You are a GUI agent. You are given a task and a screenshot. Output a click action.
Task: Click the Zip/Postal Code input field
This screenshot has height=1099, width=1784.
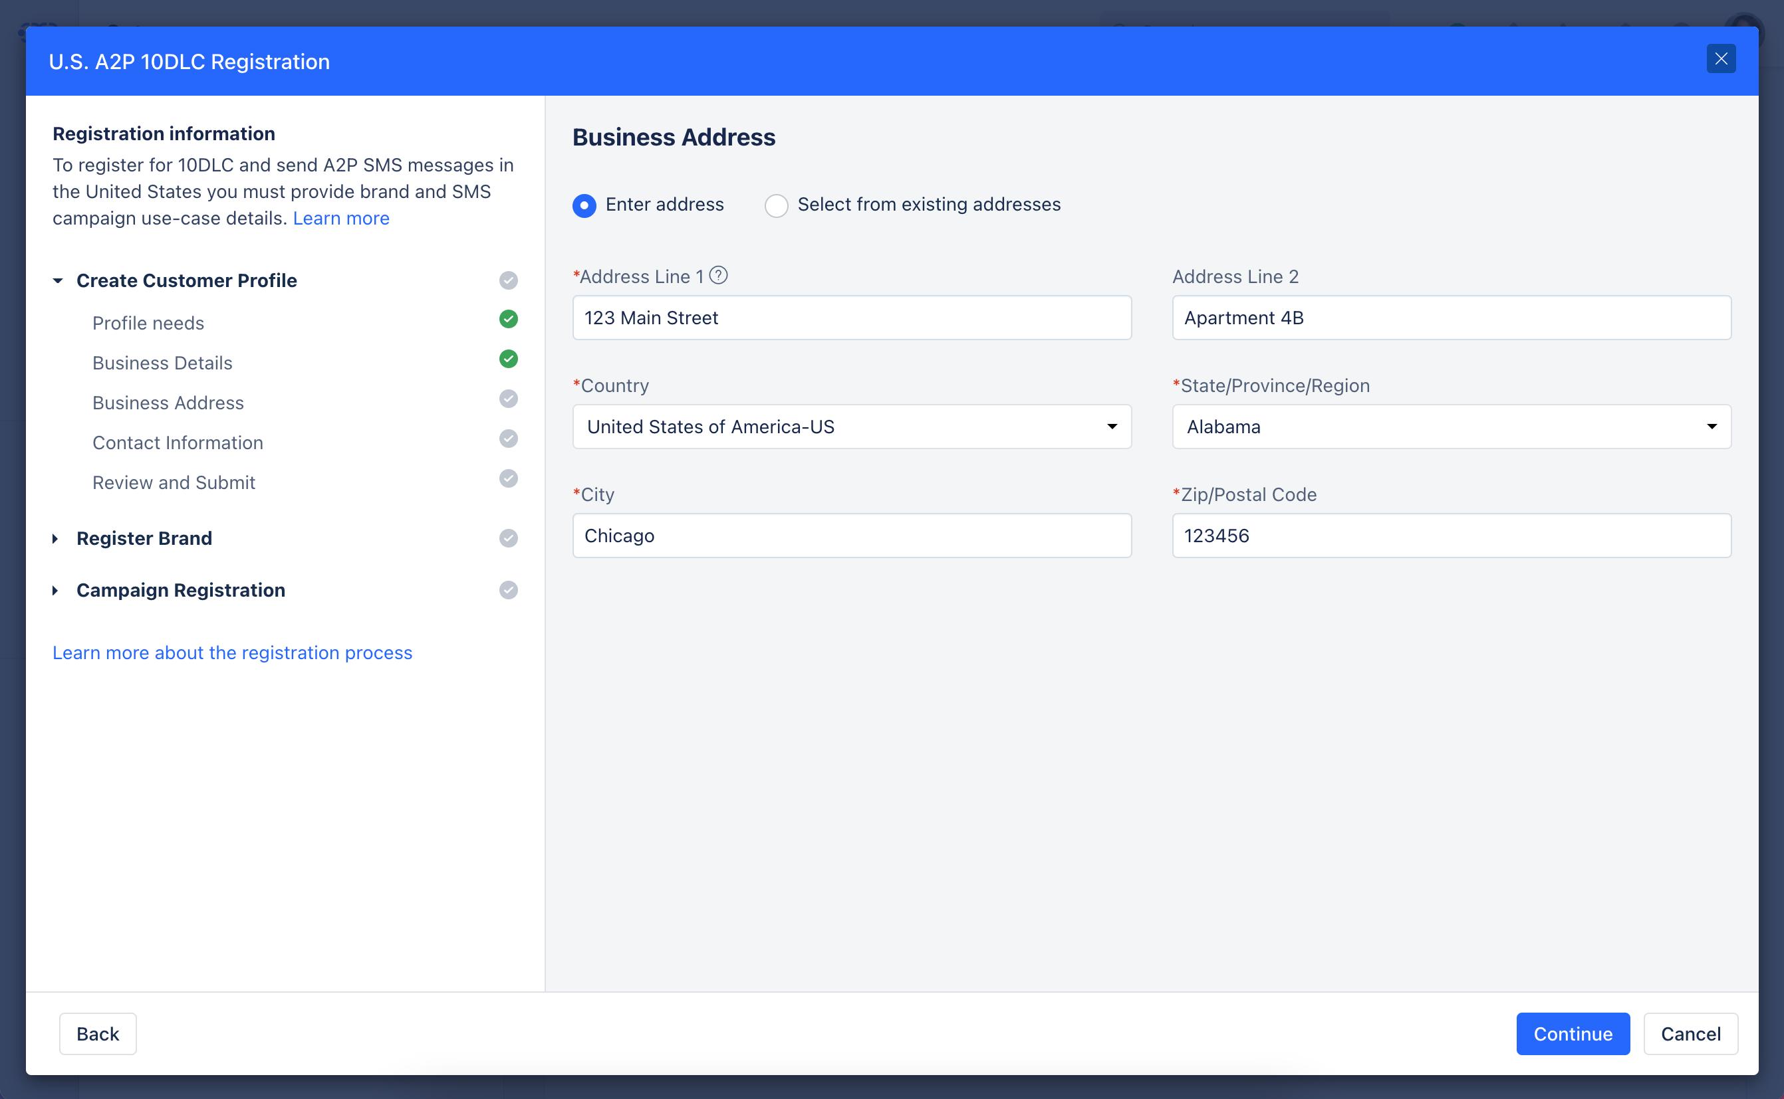1451,536
